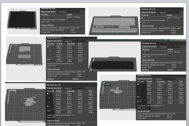Click the Expulsado column header in 8-changes panel
189x126 pixels.
(x=71, y=44)
